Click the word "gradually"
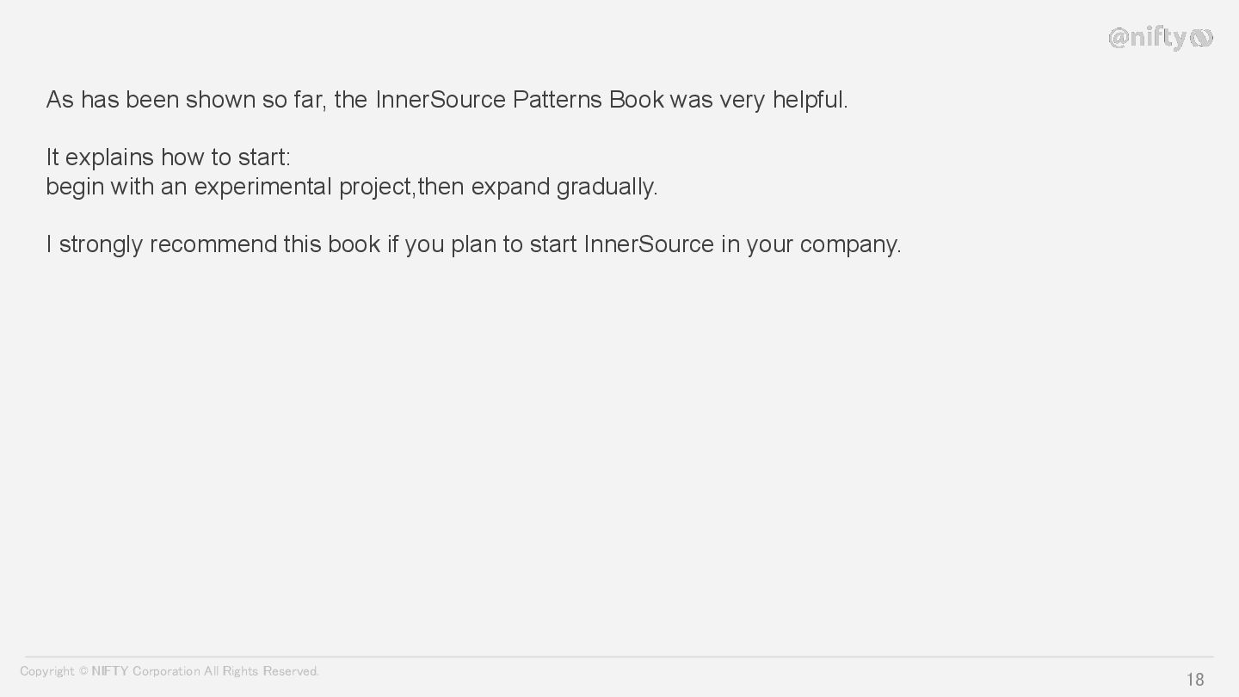 pos(606,187)
